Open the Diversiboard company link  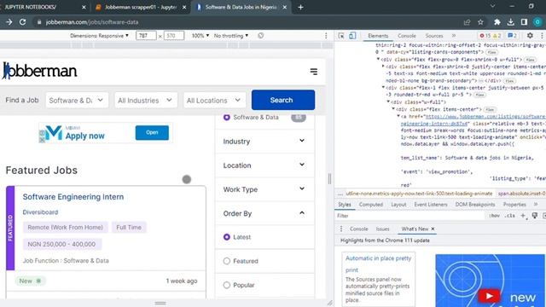[40, 212]
